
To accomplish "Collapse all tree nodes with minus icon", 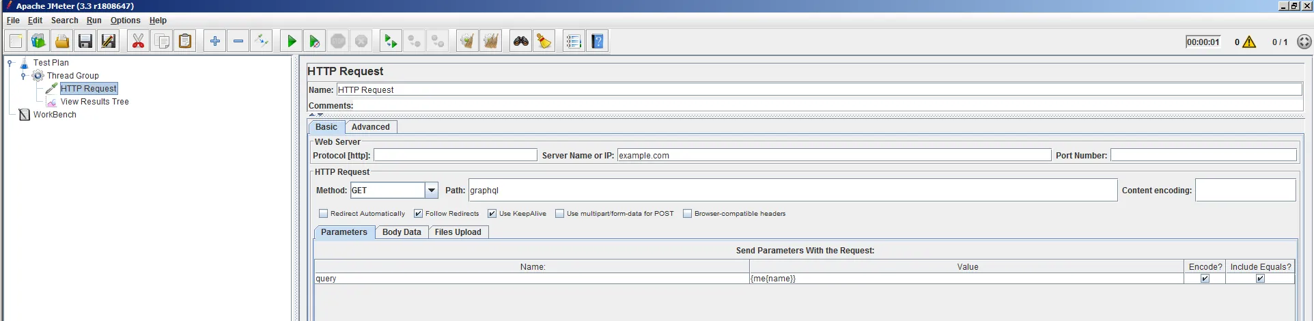I will [238, 41].
